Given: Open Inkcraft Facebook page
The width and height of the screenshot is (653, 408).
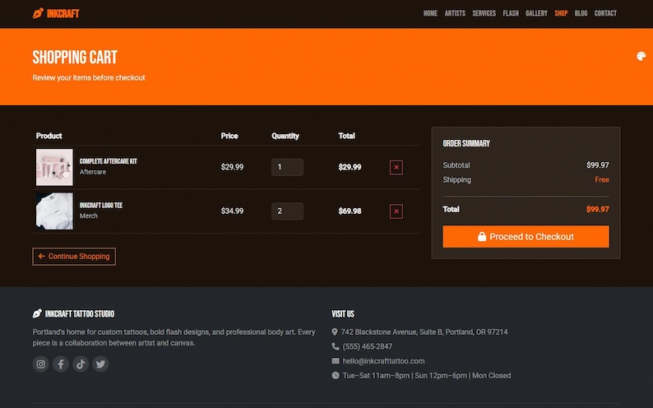Looking at the screenshot, I should (61, 364).
